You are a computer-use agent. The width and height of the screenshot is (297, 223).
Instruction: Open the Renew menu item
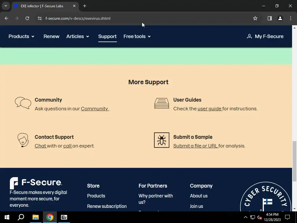click(51, 36)
